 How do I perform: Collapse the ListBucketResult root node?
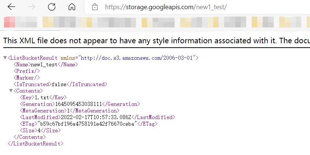point(5,58)
